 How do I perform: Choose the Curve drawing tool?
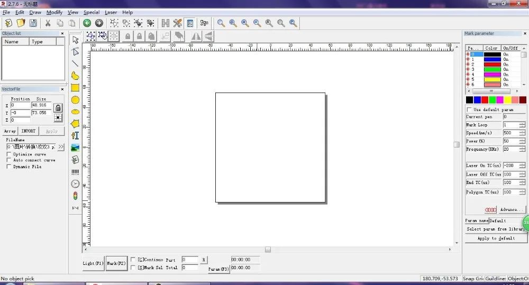tap(75, 76)
